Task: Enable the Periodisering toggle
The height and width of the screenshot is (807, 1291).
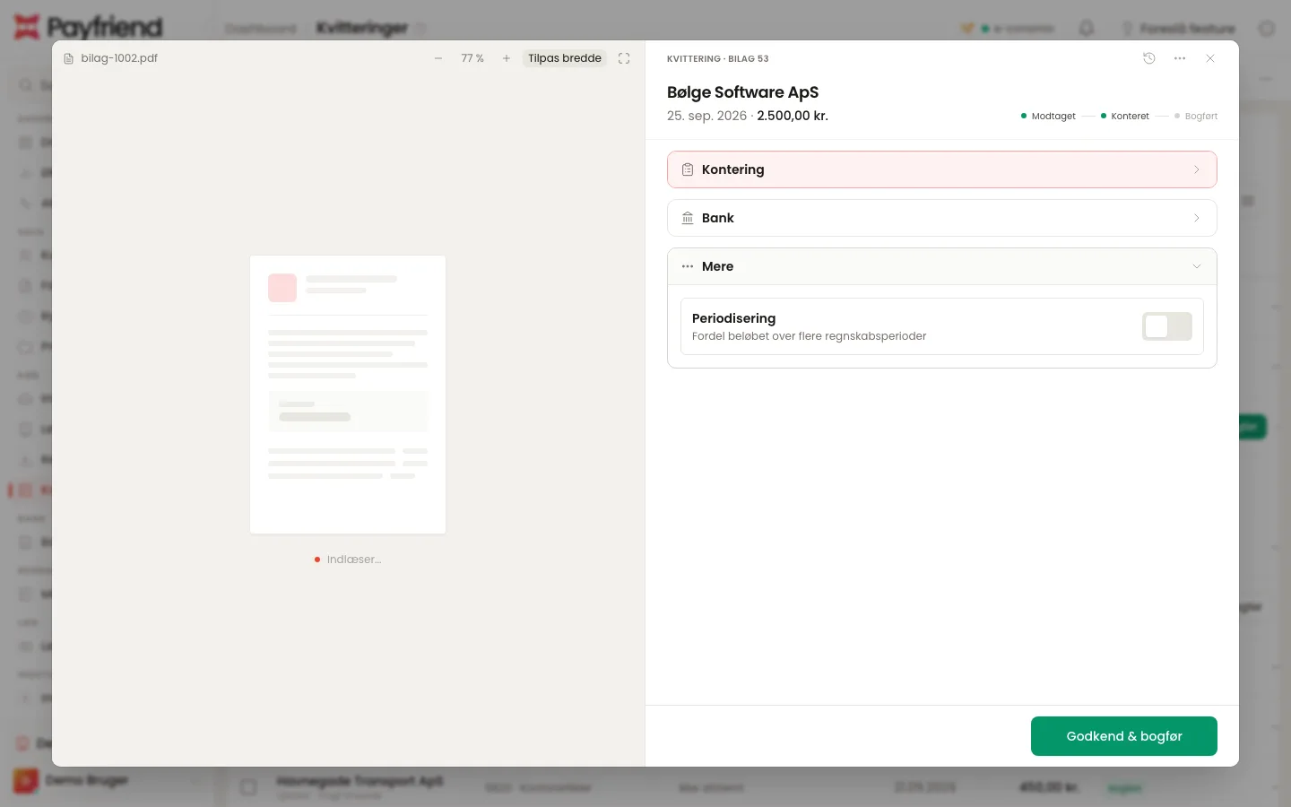Action: (1167, 326)
